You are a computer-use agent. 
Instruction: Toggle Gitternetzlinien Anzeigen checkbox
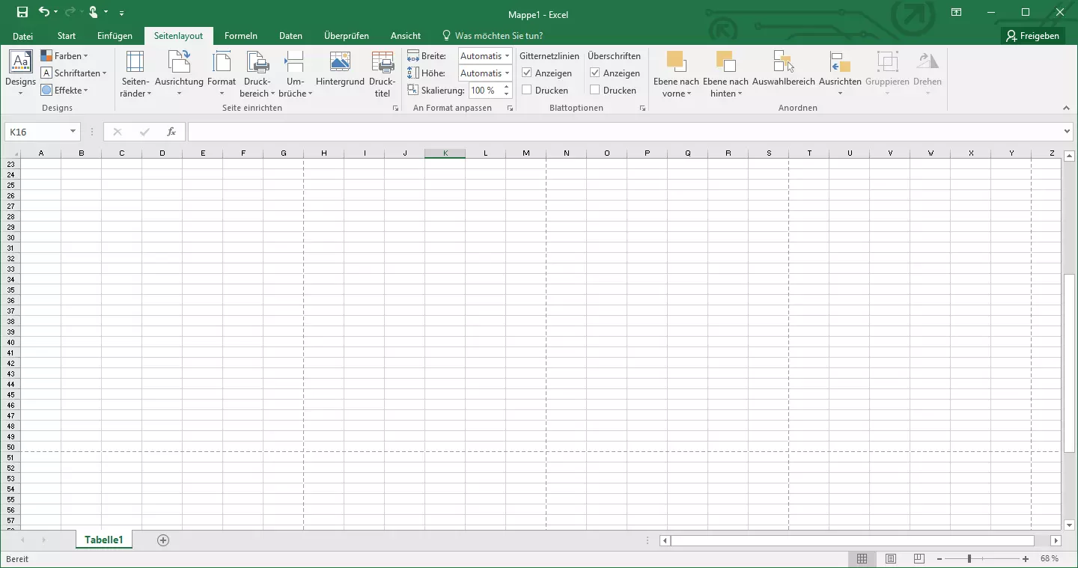pos(527,73)
